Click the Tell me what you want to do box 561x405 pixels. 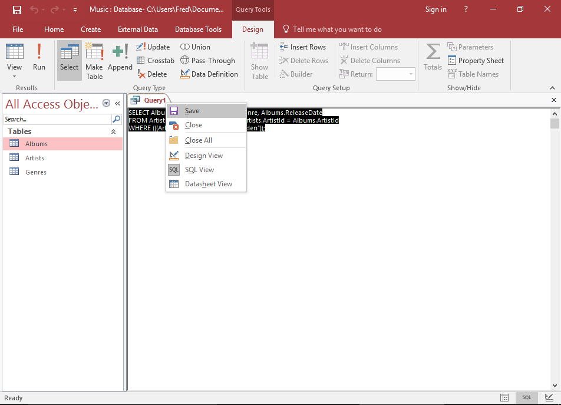tap(332, 29)
